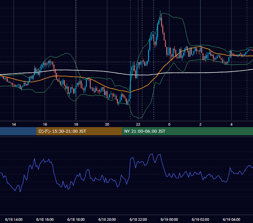Click the 20 hour label on the price chart axis
Image resolution: width=253 pixels, height=223 pixels.
coord(107,125)
